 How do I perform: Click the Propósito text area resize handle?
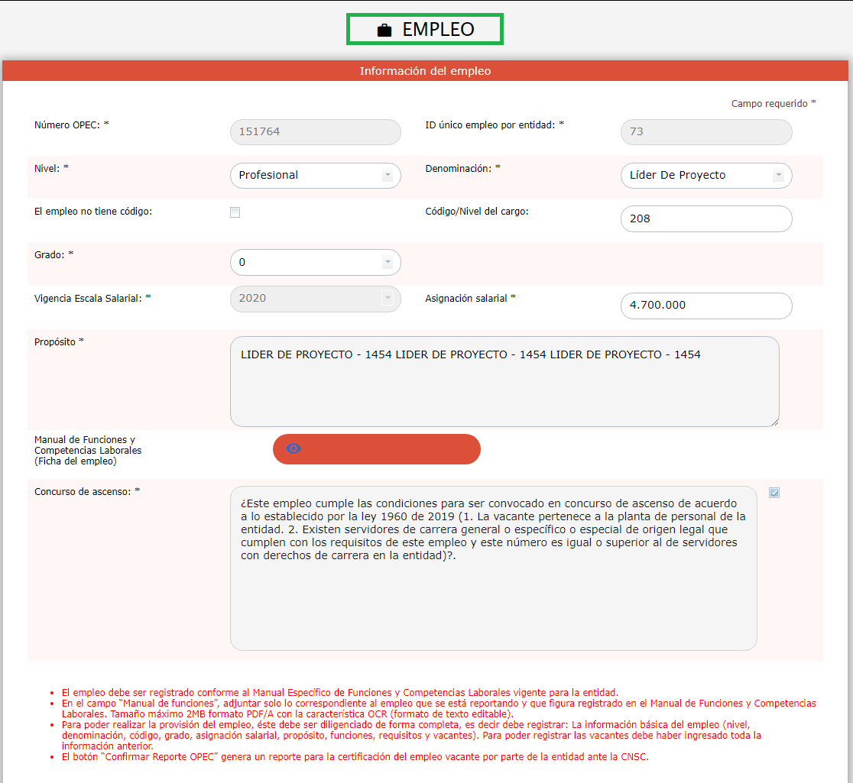[774, 422]
